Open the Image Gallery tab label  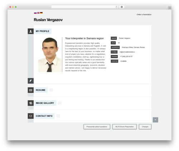point(45,103)
